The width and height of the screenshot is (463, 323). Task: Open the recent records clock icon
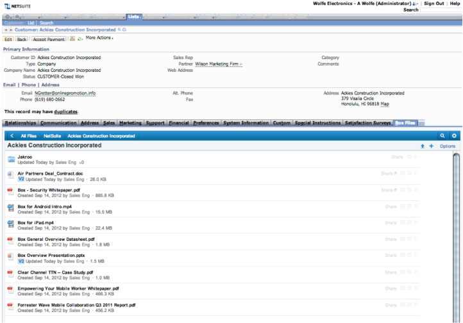point(8,17)
